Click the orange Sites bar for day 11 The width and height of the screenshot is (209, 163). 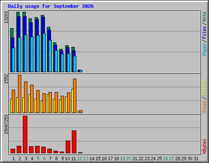(75, 96)
